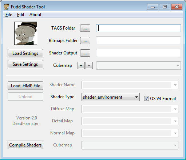Click Save Settings button
This screenshot has height=160, width=186.
[x=25, y=64]
